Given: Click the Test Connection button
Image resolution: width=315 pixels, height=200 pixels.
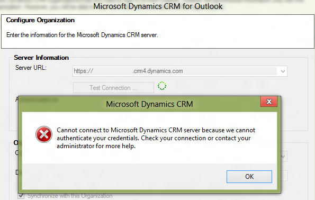Looking at the screenshot, I should pyautogui.click(x=113, y=87).
